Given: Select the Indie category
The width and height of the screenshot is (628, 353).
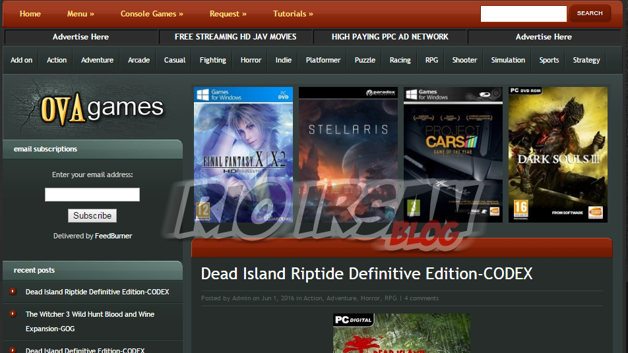Looking at the screenshot, I should [x=284, y=60].
